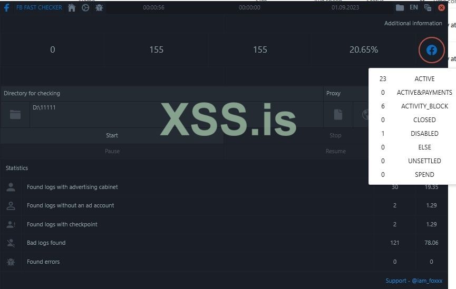
Task: Click the 01.09.2023 date
Action: click(345, 7)
